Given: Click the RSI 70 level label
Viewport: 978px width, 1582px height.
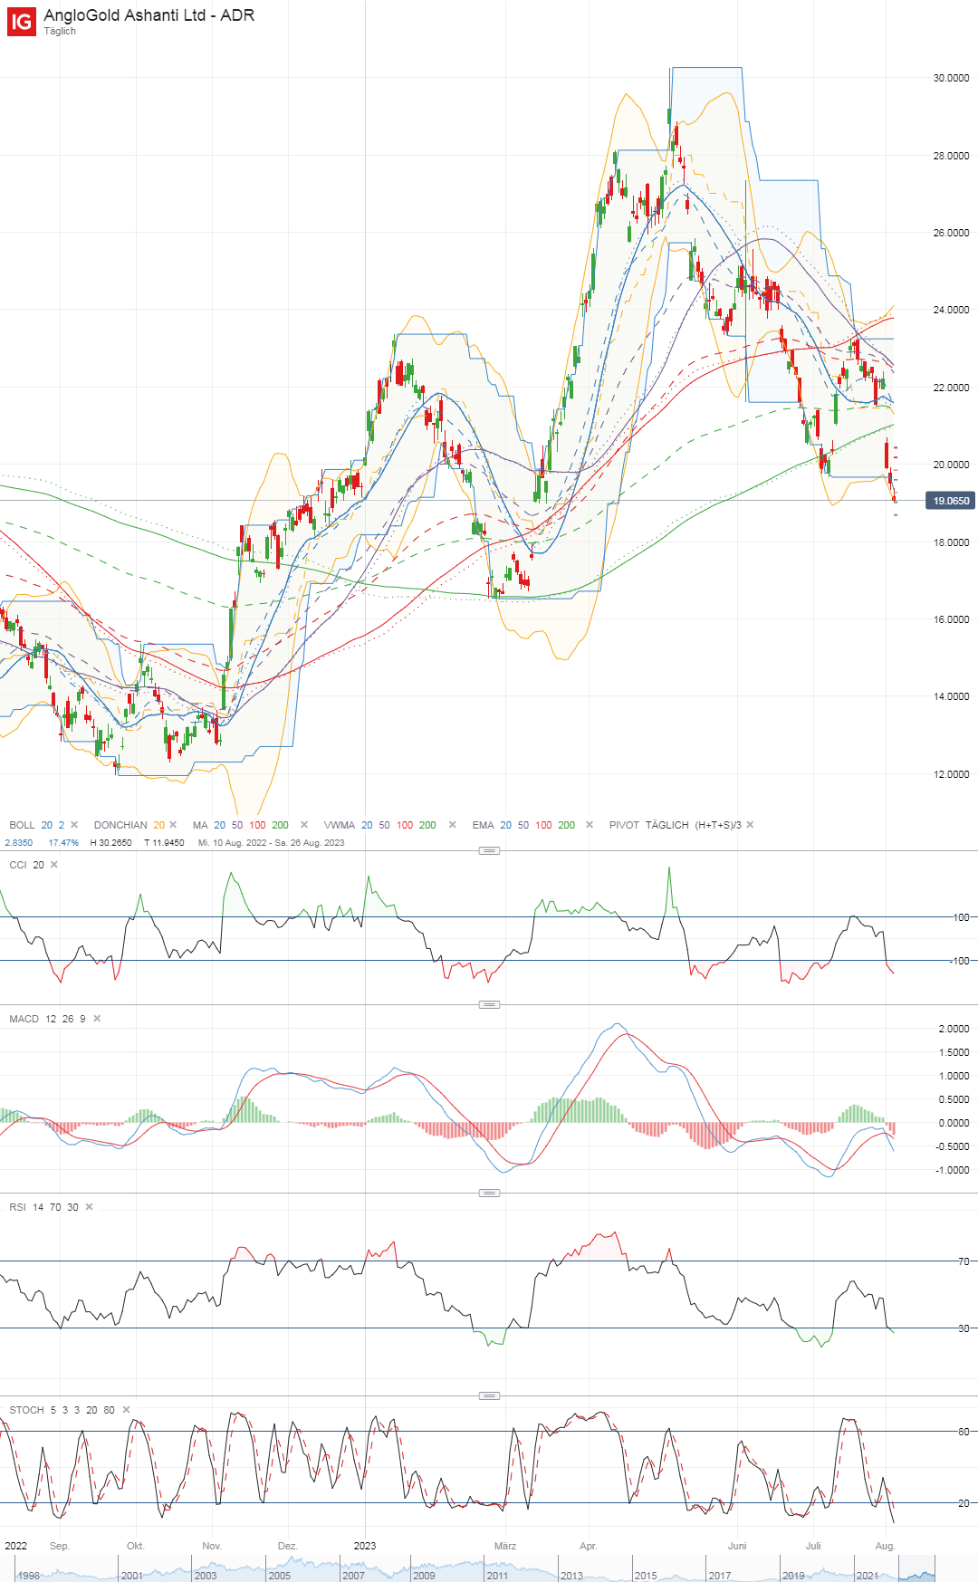Looking at the screenshot, I should (x=964, y=1261).
